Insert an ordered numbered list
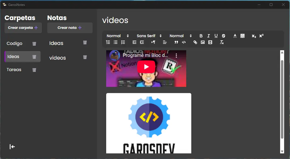The image size is (290, 159). [108, 42]
